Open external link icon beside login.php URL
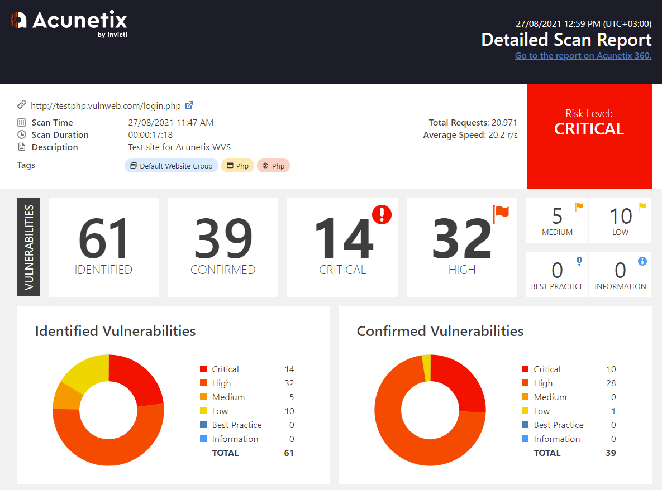The image size is (662, 490). click(x=189, y=105)
